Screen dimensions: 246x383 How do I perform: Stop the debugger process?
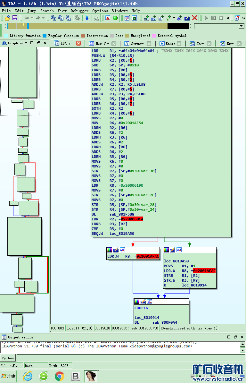(221, 18)
